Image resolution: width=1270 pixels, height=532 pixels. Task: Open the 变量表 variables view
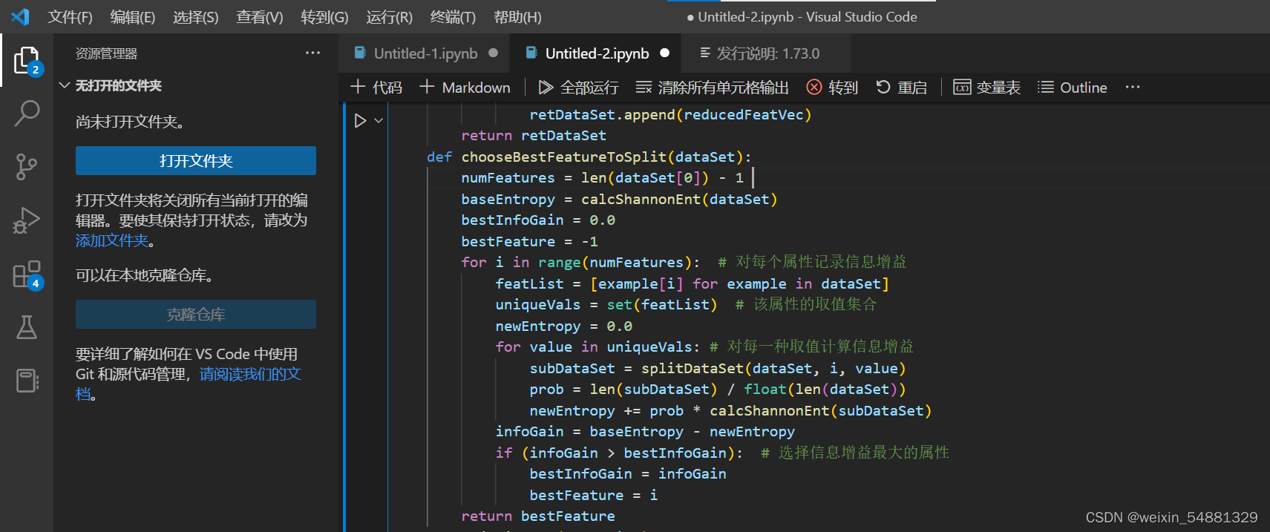(x=986, y=88)
